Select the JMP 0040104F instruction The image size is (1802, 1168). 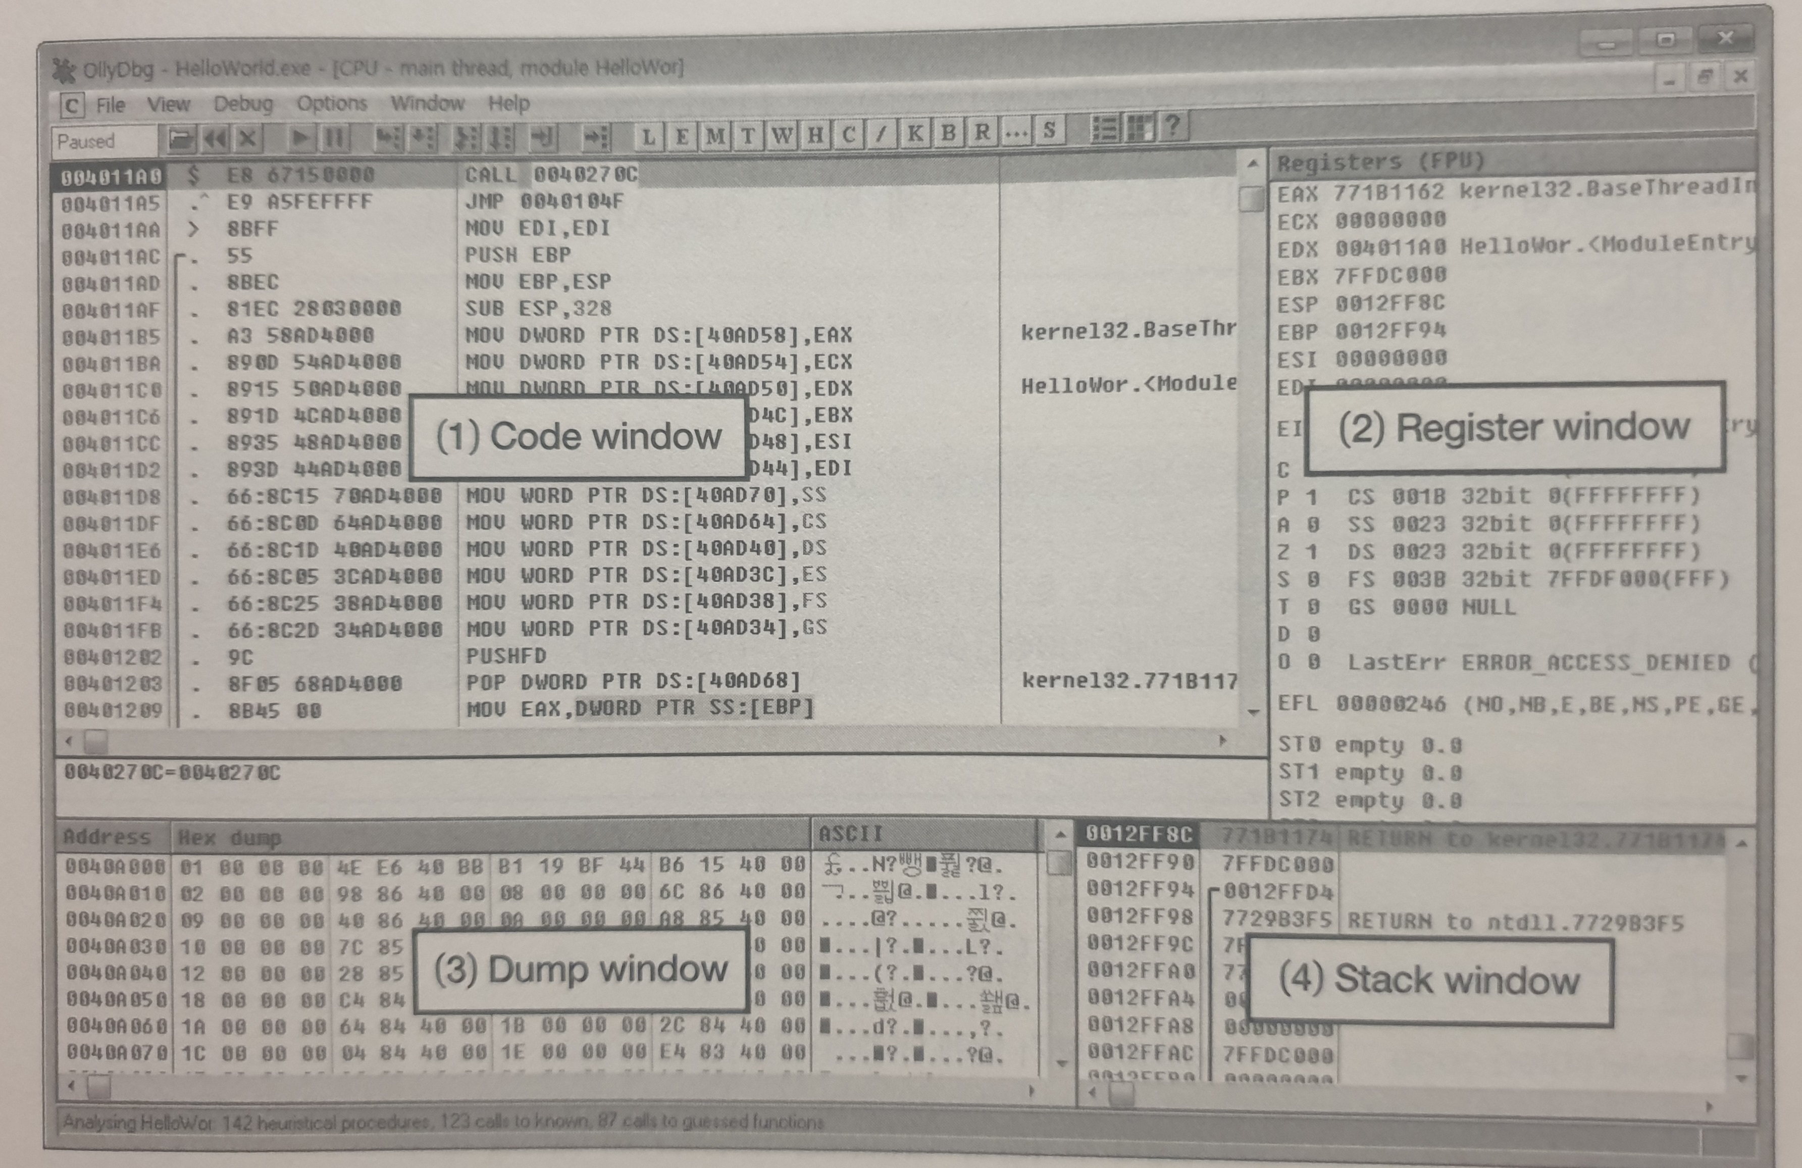[x=544, y=201]
